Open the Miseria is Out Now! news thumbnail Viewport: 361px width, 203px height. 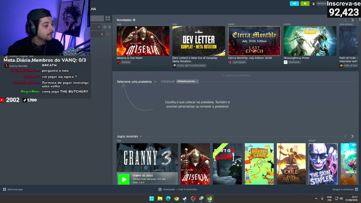(143, 41)
